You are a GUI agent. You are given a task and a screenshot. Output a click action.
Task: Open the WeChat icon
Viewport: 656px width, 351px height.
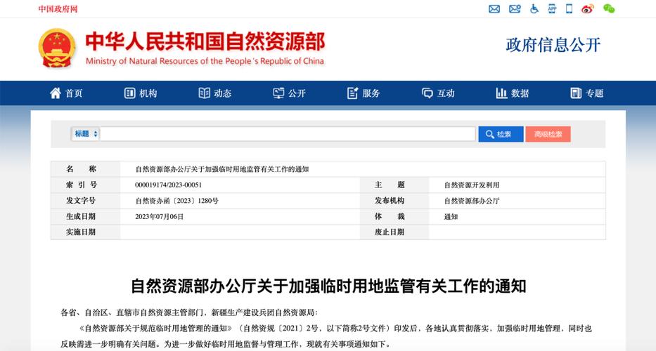(609, 8)
